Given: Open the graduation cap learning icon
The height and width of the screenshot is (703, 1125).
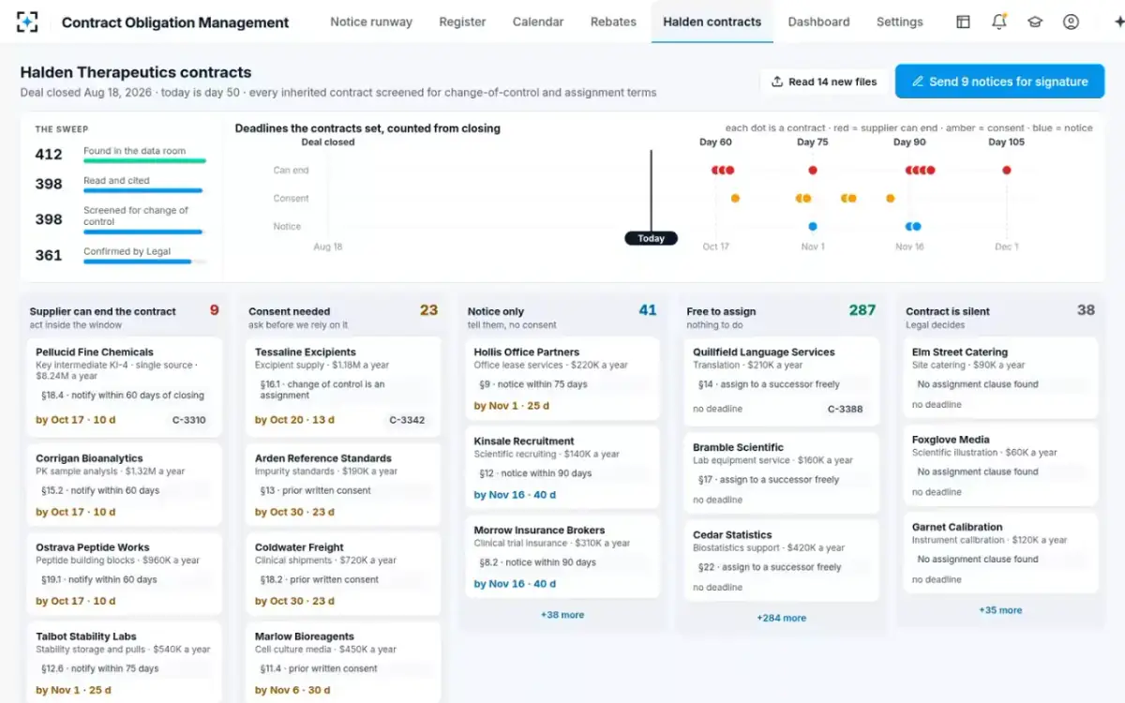Looking at the screenshot, I should coord(1035,22).
